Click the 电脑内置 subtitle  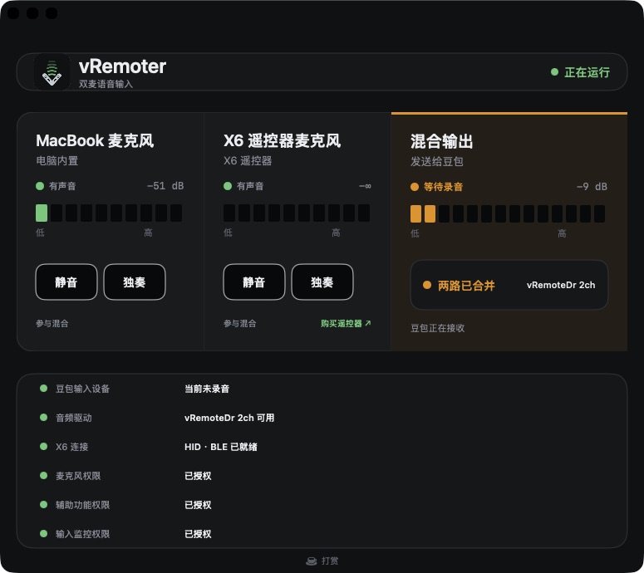[x=57, y=160]
